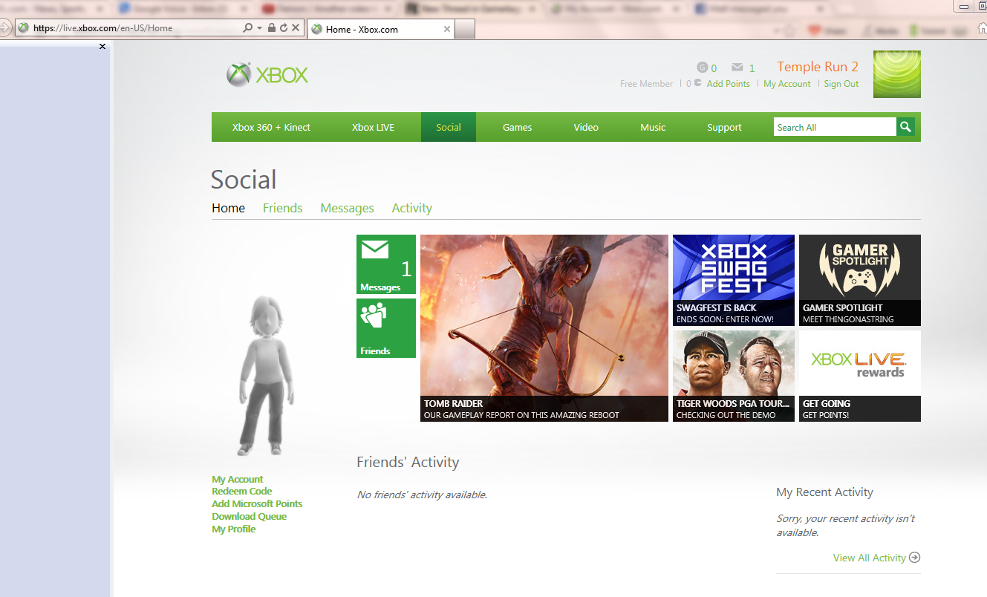987x597 pixels.
Task: Switch to the Activity sub-tab
Action: click(x=411, y=208)
